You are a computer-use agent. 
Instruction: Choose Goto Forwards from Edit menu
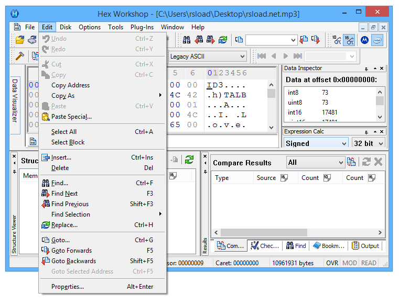[102, 251]
